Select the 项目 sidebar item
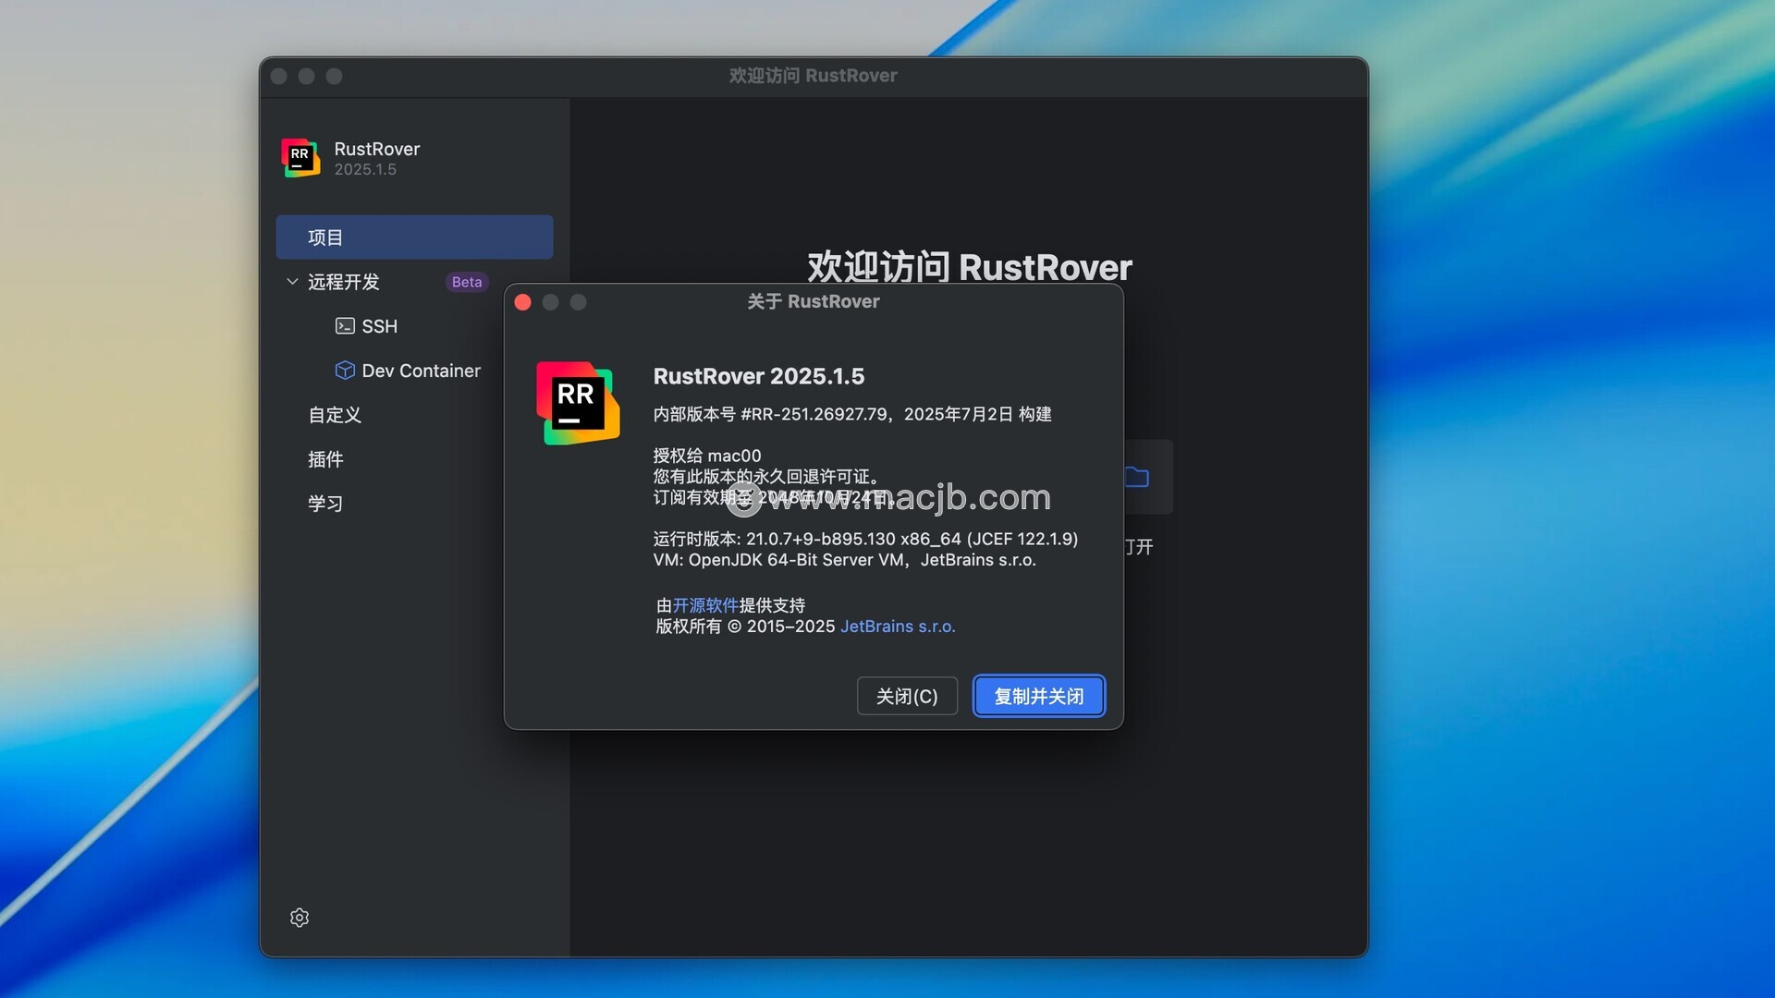1775x998 pixels. pyautogui.click(x=414, y=237)
